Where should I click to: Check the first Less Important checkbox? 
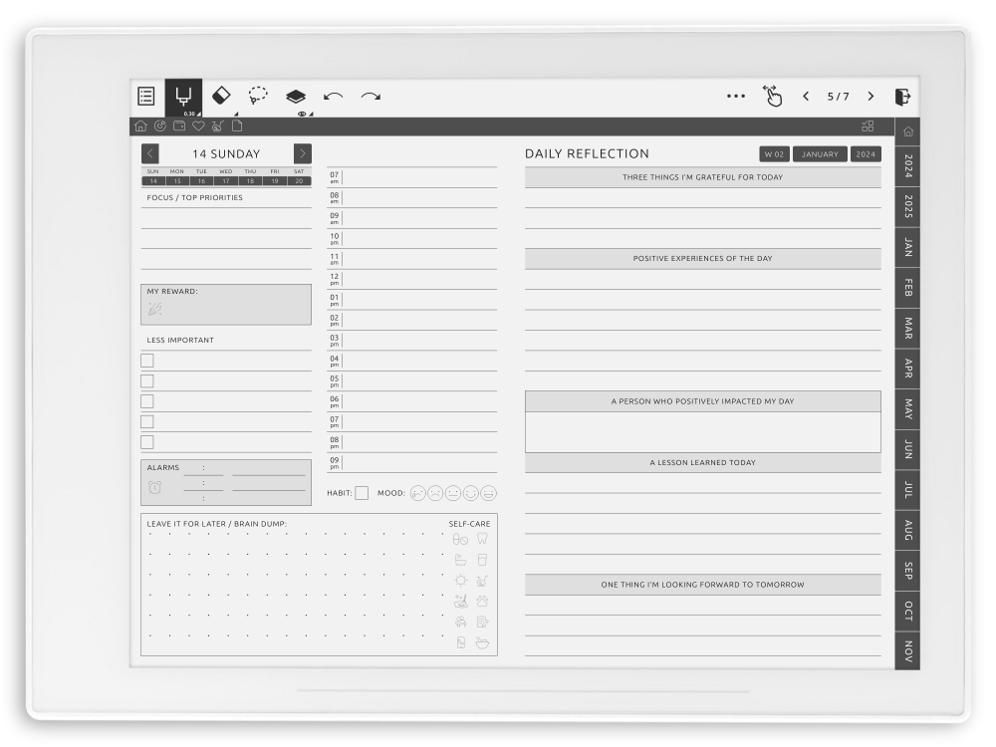147,361
